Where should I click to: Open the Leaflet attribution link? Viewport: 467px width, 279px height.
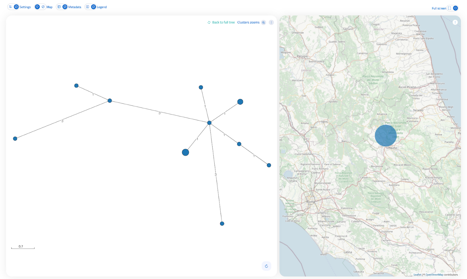pyautogui.click(x=417, y=275)
